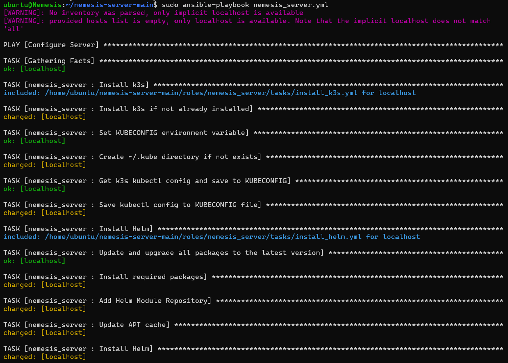This screenshot has height=363, width=508.
Task: Click 'ok: [localhost]' under Set KUBECONFIG environment variable
Action: point(34,141)
